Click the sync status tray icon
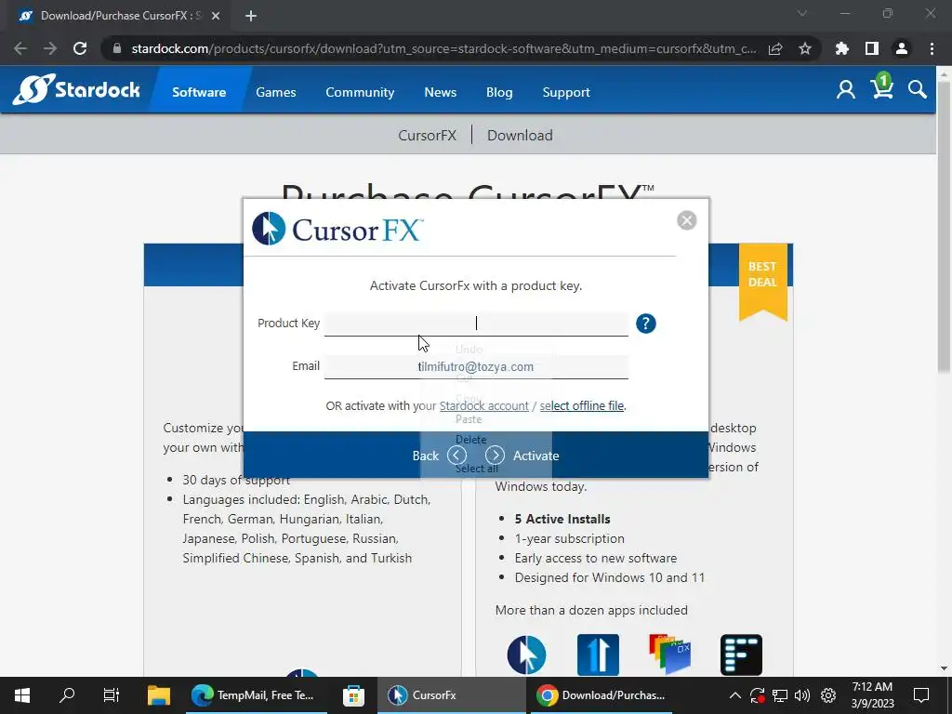952x714 pixels. coord(757,695)
